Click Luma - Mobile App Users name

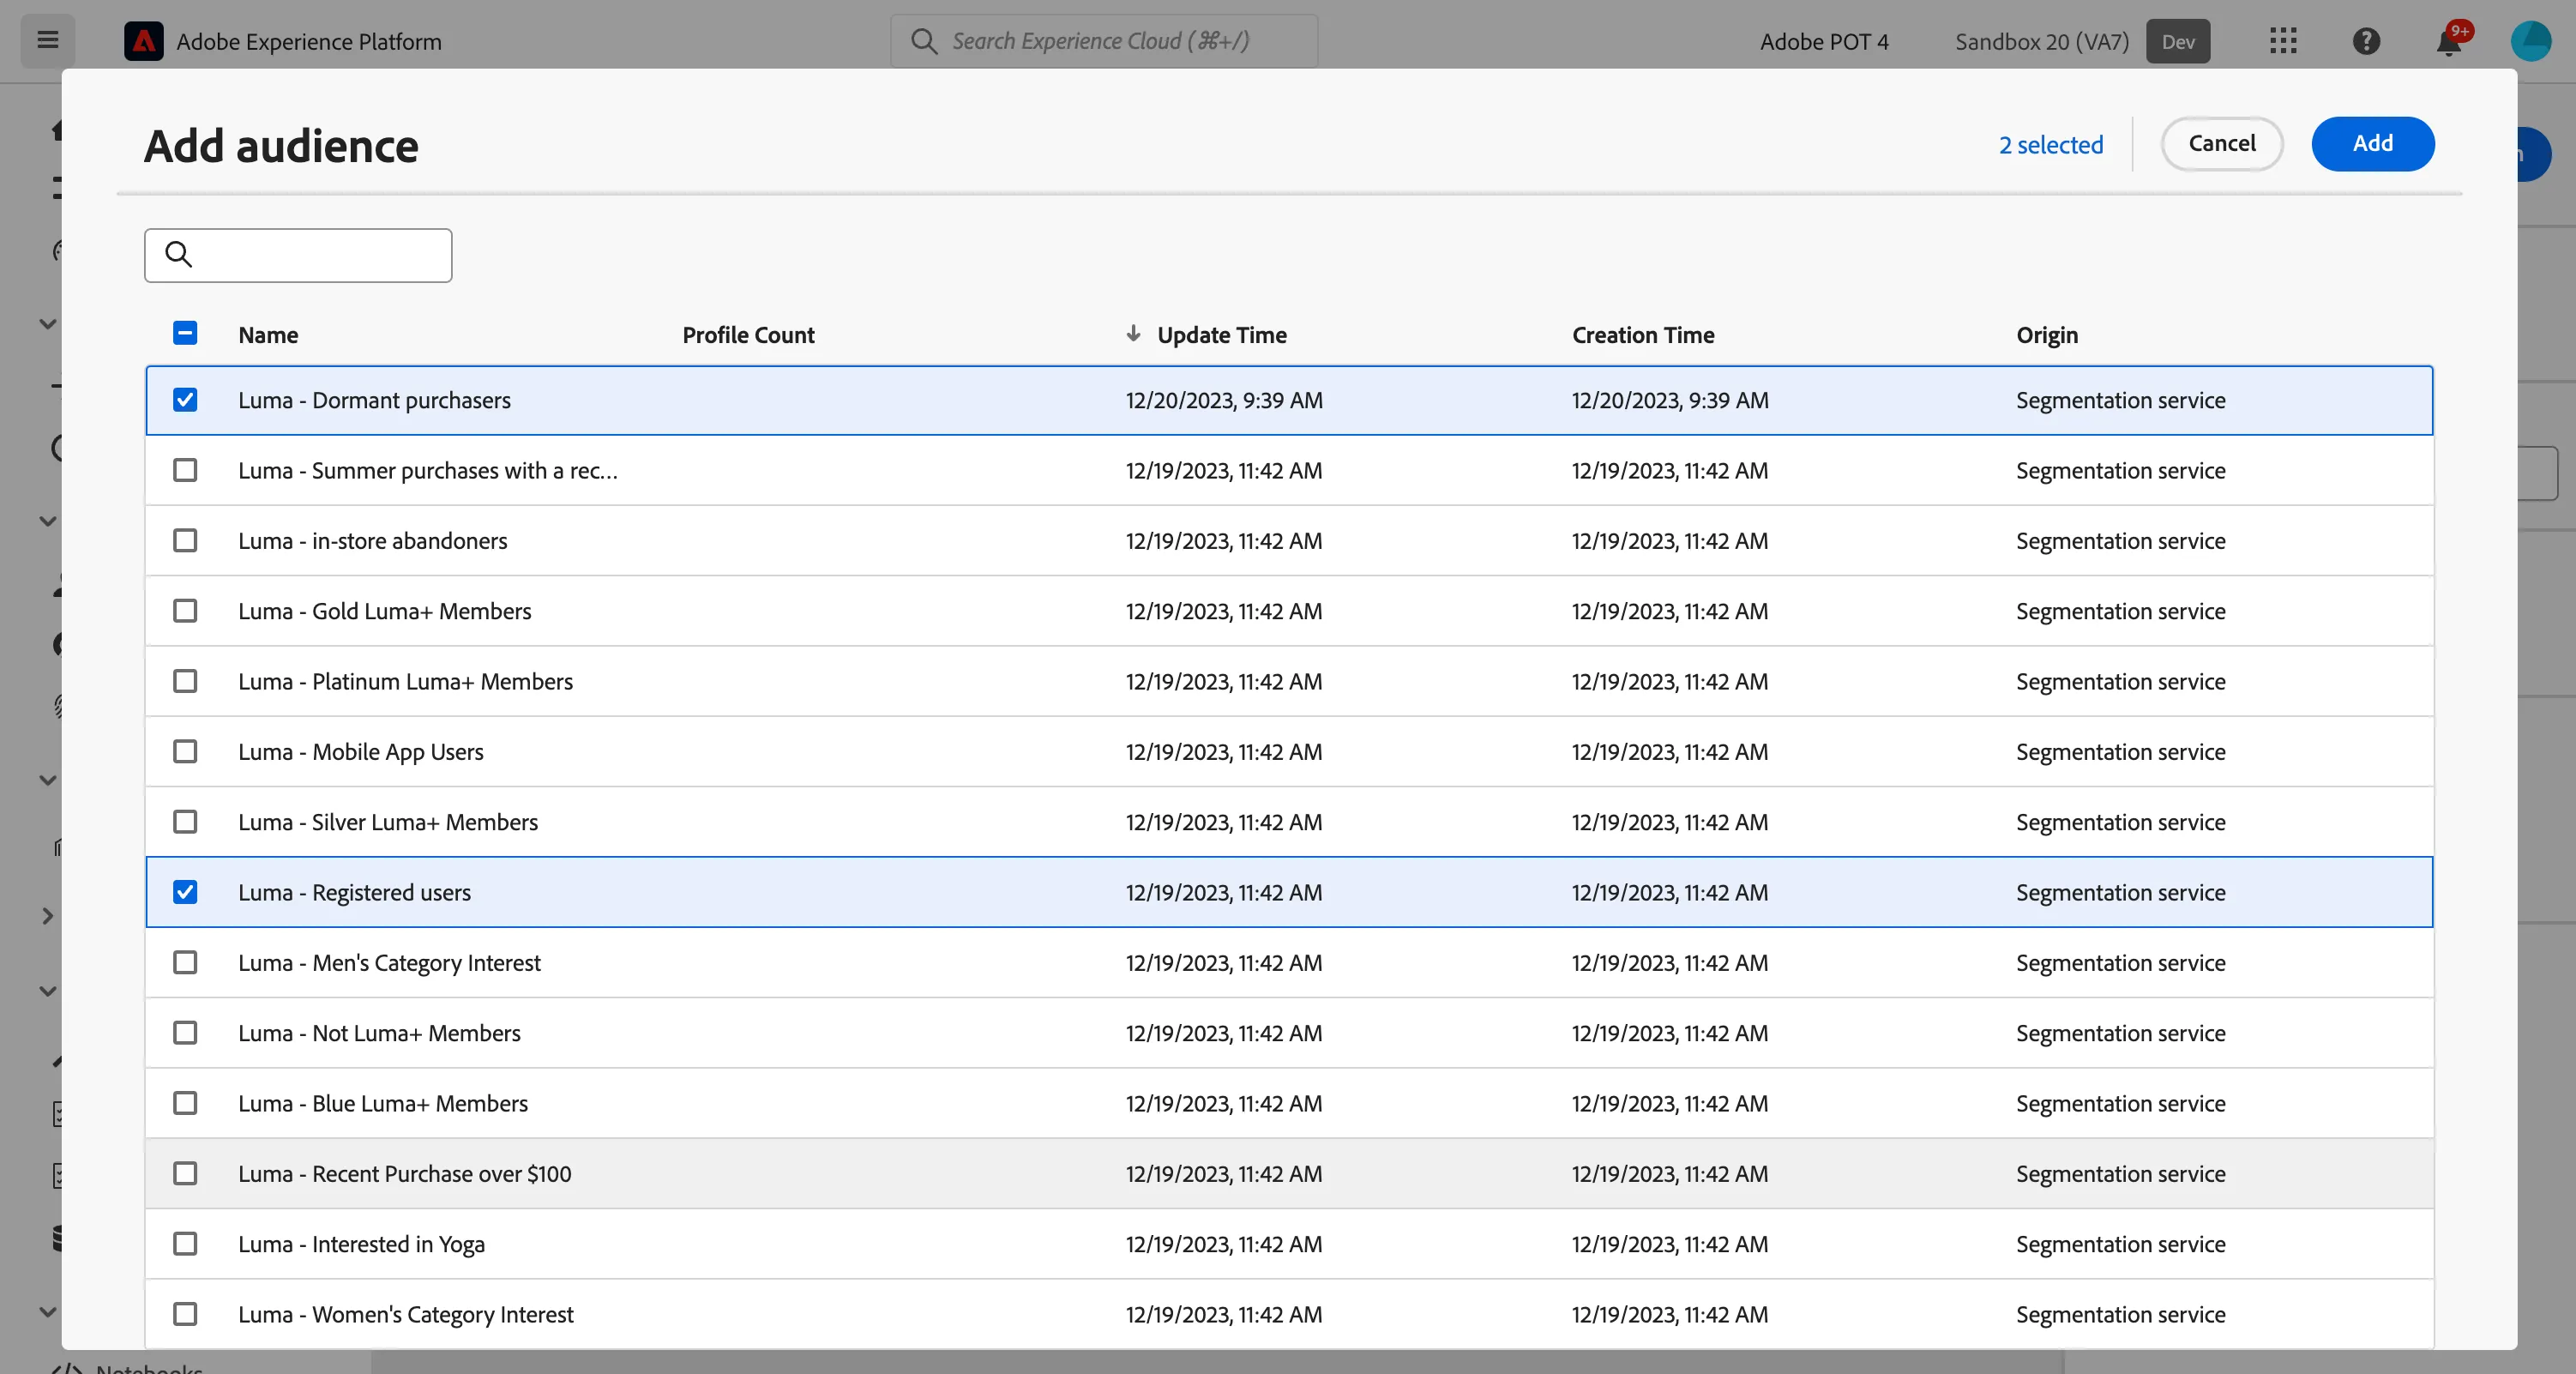[361, 751]
